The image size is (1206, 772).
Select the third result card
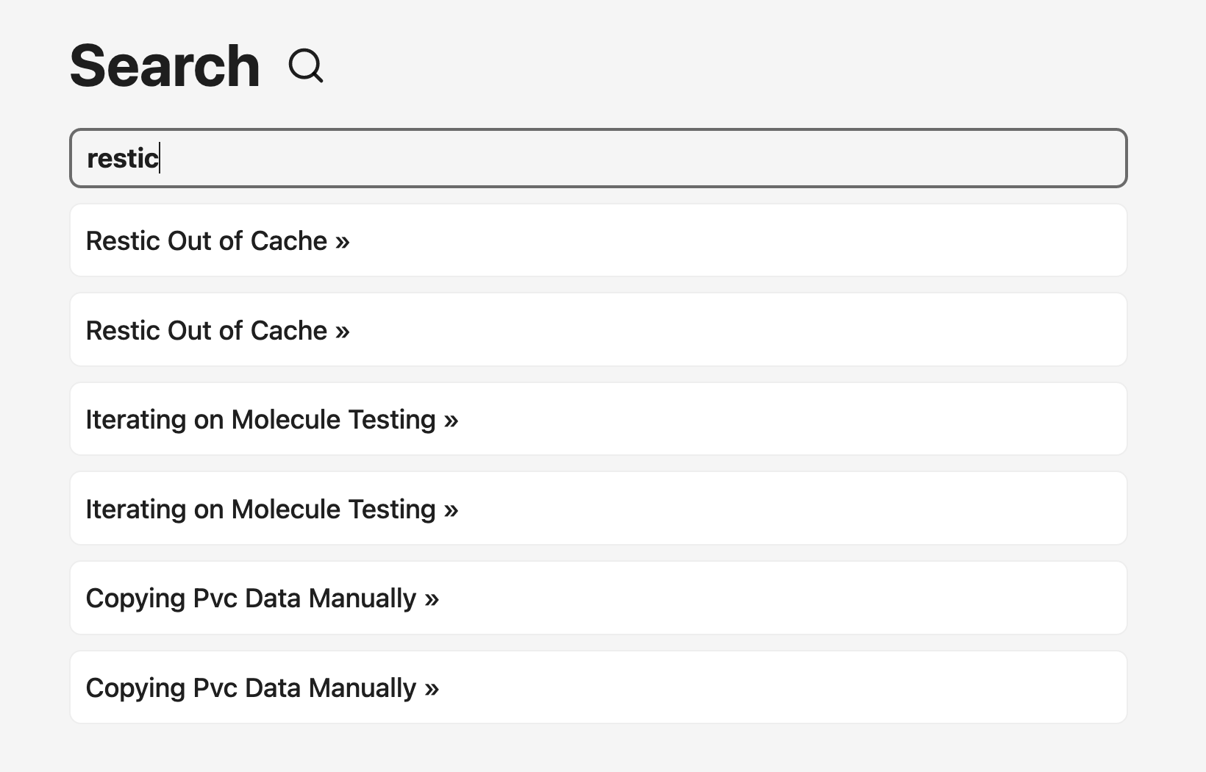point(735,419)
